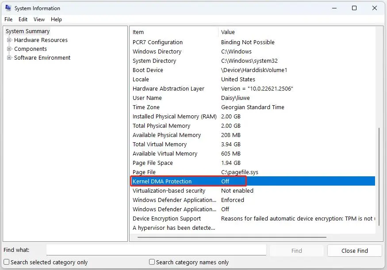Image resolution: width=387 pixels, height=270 pixels.
Task: Select the Installed Physical Memory (RAM) row
Action: click(253, 116)
